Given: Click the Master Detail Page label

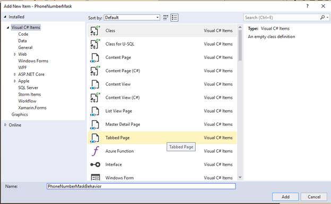Looking at the screenshot, I should 123,124.
